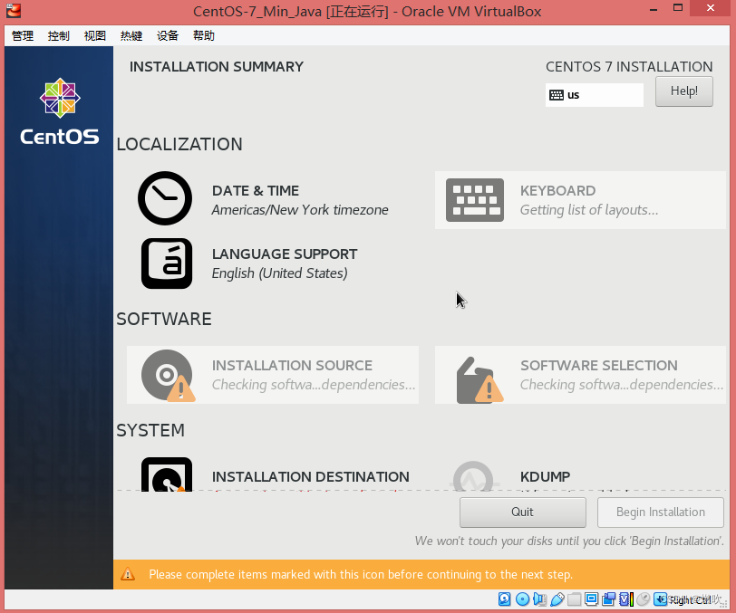The height and width of the screenshot is (613, 736).
Task: Click 'English (United States)' text
Action: (x=280, y=273)
